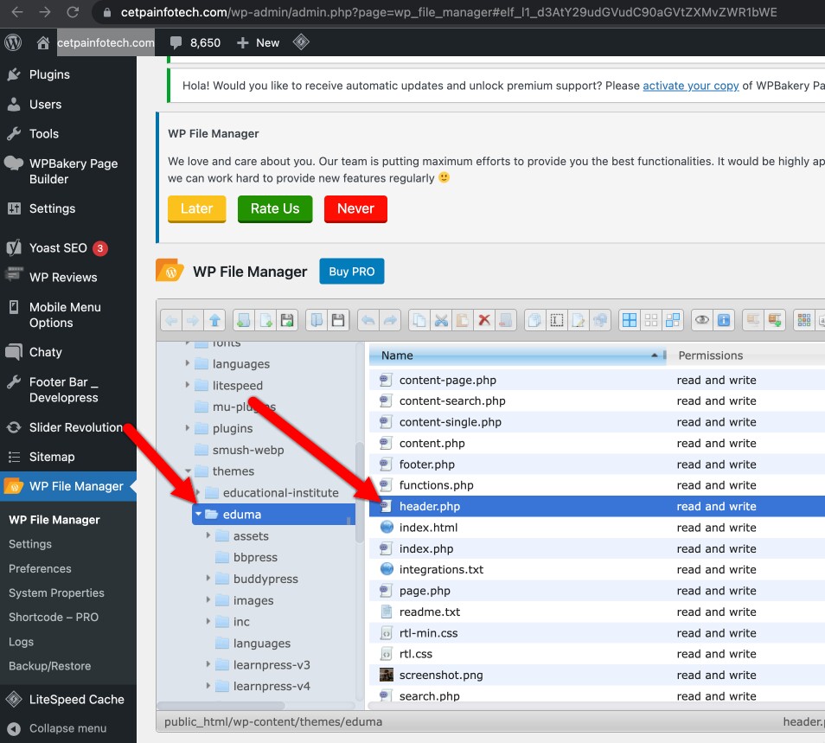The height and width of the screenshot is (743, 825).
Task: Toggle the eye preview icon in the toolbar
Action: 701,319
